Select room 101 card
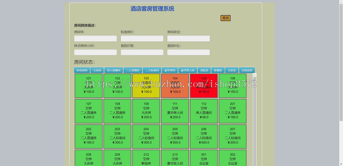343x166 pixels. click(88, 86)
